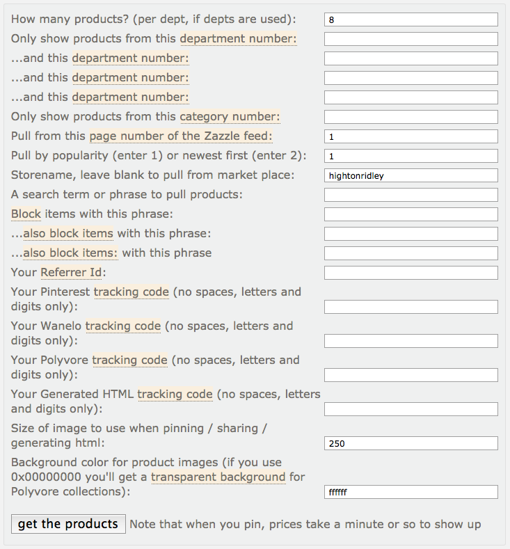Click the Generated HTML tracking code input
Viewport: 510px width, 549px height.
[x=411, y=409]
